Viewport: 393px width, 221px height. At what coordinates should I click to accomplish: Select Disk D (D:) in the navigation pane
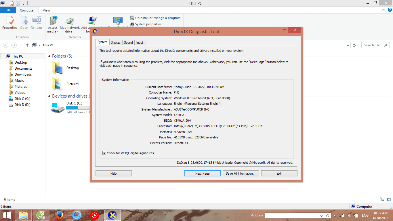[22, 105]
